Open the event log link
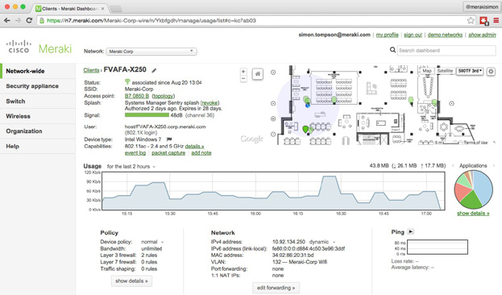Viewport: 502px width, 295px height. [135, 153]
